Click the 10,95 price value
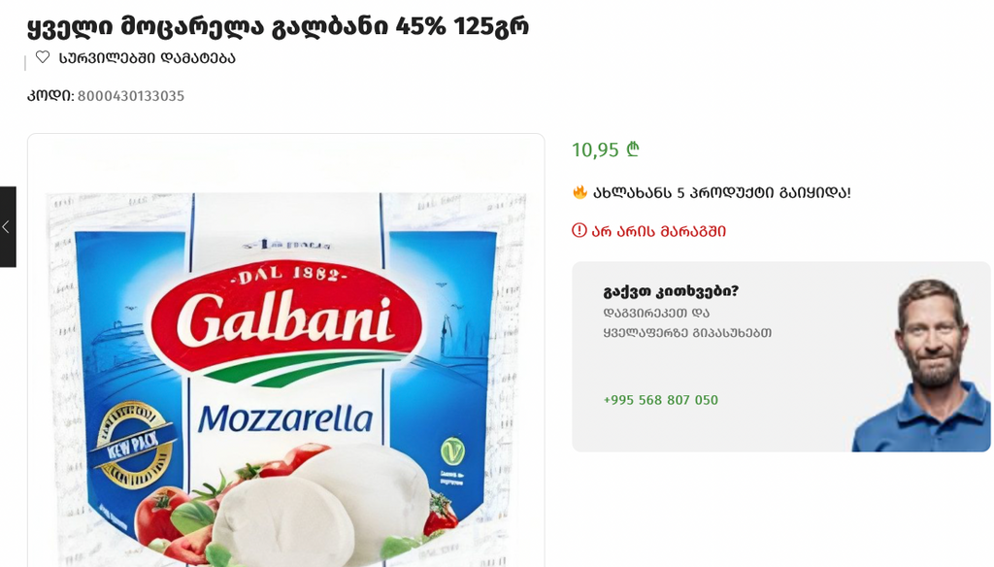Screen dimensions: 994x567 tap(595, 150)
